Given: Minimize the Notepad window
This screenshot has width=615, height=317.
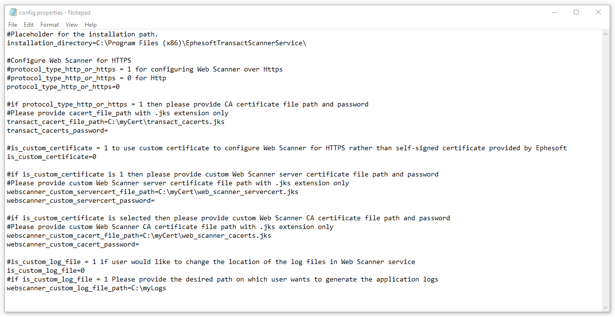Looking at the screenshot, I should (554, 12).
